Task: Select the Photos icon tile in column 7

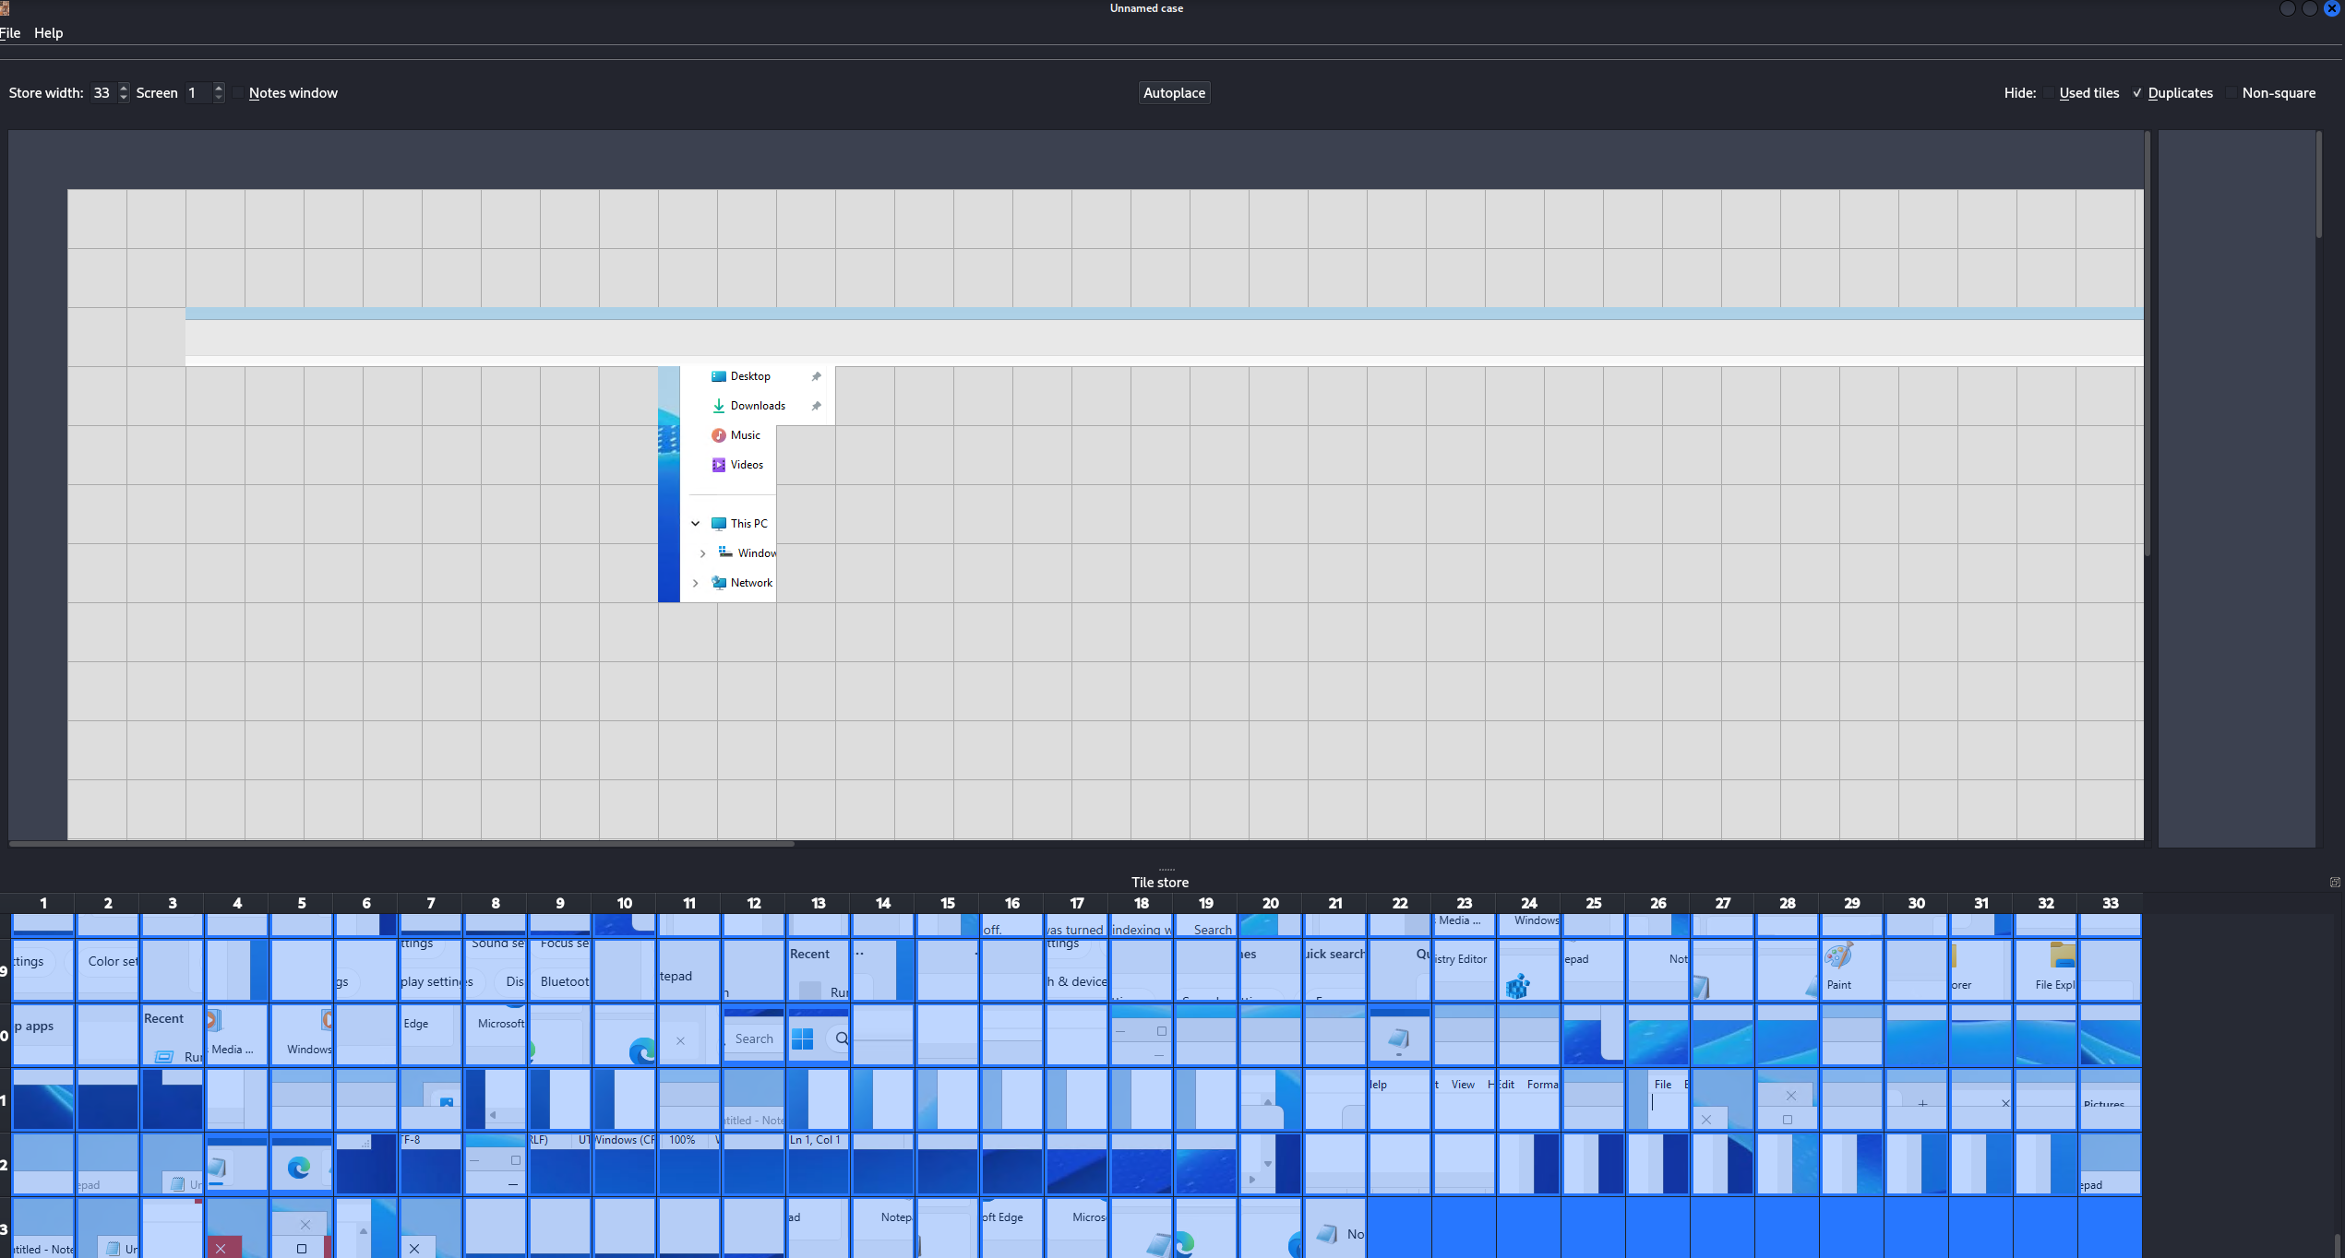Action: [431, 1099]
